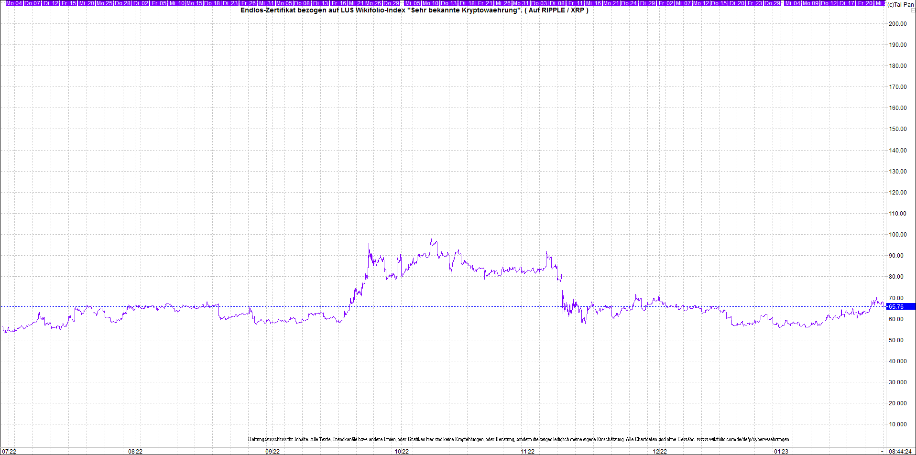Click the 'Di 17' date header cell
916x455 pixels.
[x=847, y=3]
